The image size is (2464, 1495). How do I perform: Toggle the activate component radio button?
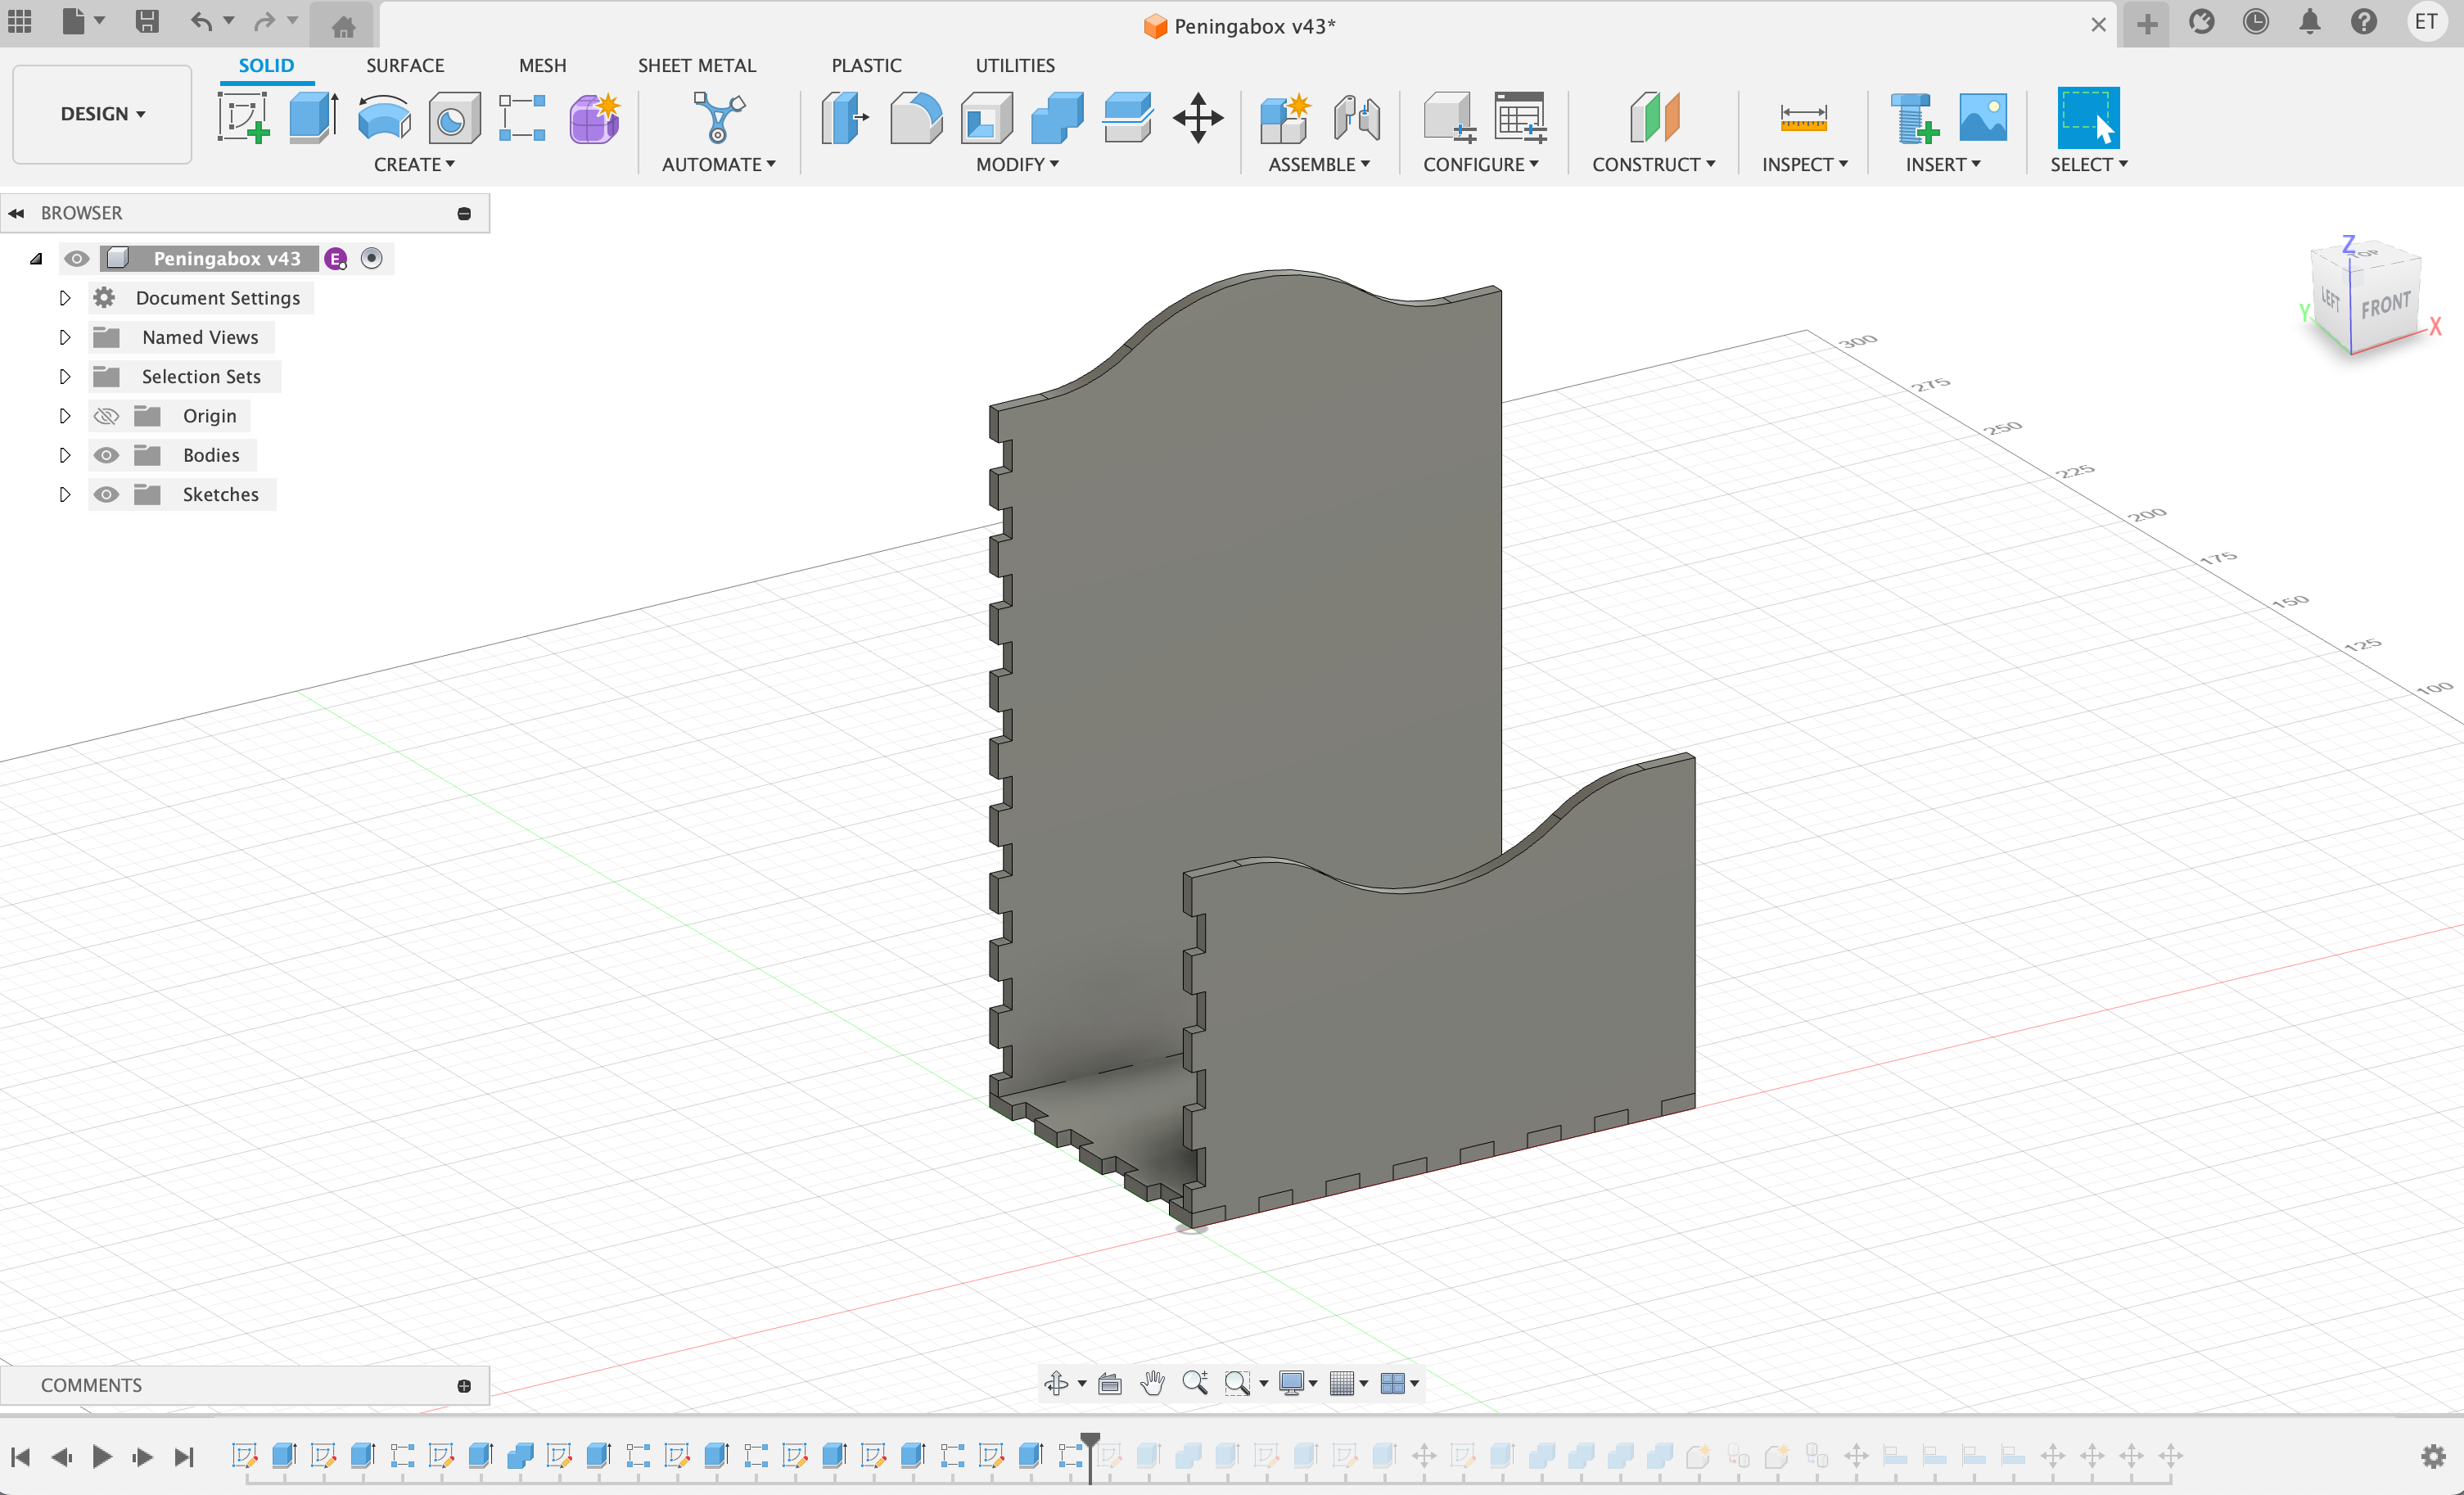click(371, 258)
